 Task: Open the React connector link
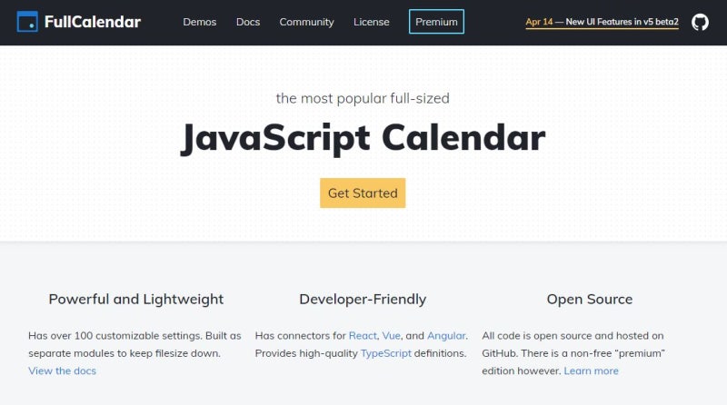click(x=363, y=336)
